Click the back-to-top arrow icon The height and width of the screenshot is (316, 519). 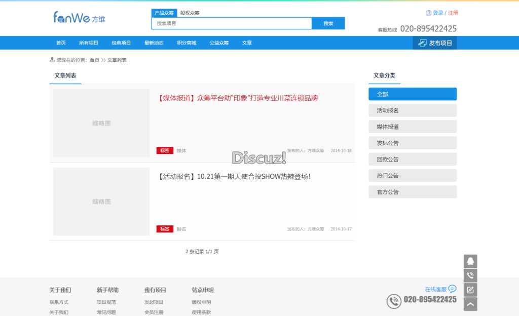[470, 304]
